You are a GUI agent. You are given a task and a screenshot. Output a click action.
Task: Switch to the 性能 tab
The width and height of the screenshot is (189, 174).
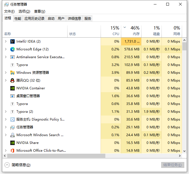tap(18, 19)
